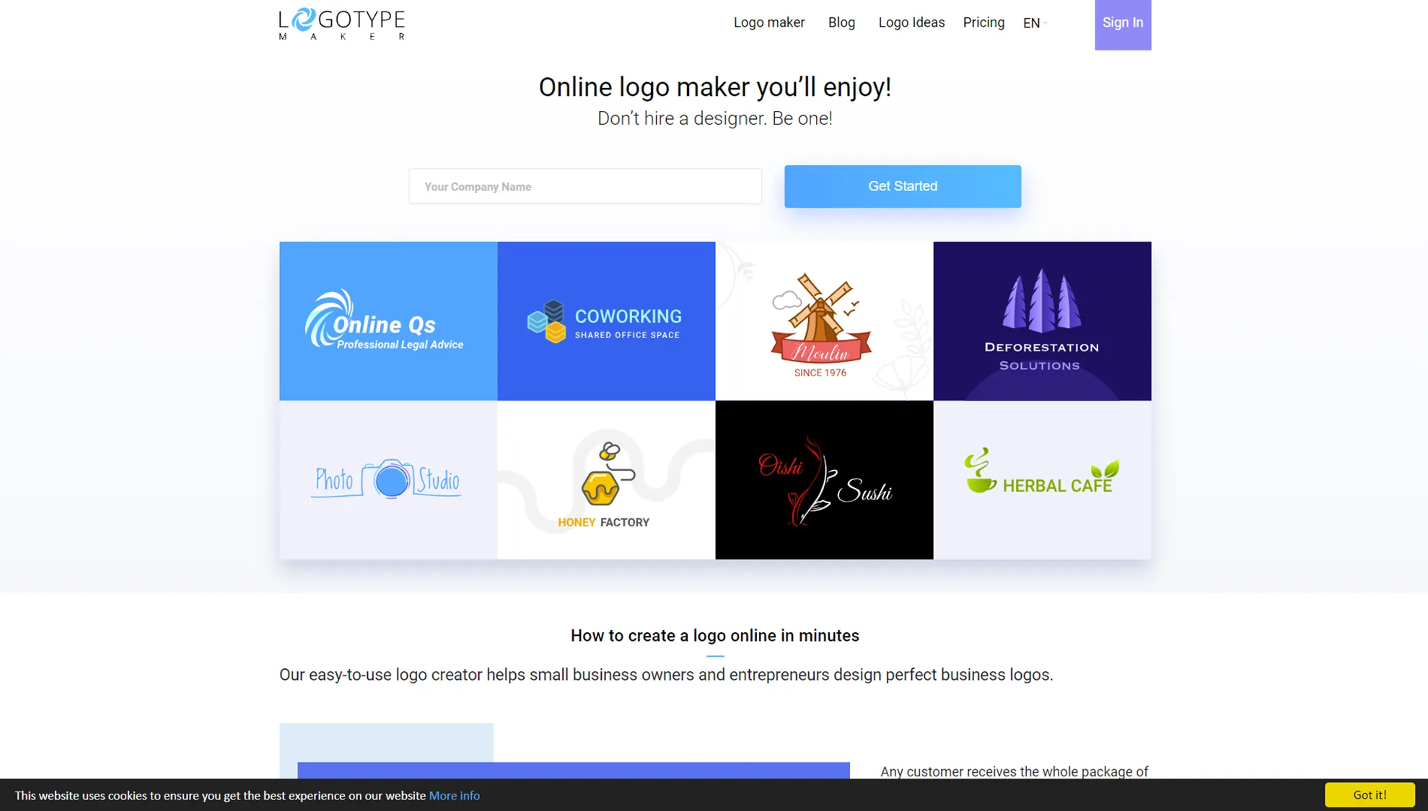Click the camera icon in Photo Studio logo
1428x811 pixels.
tap(391, 479)
